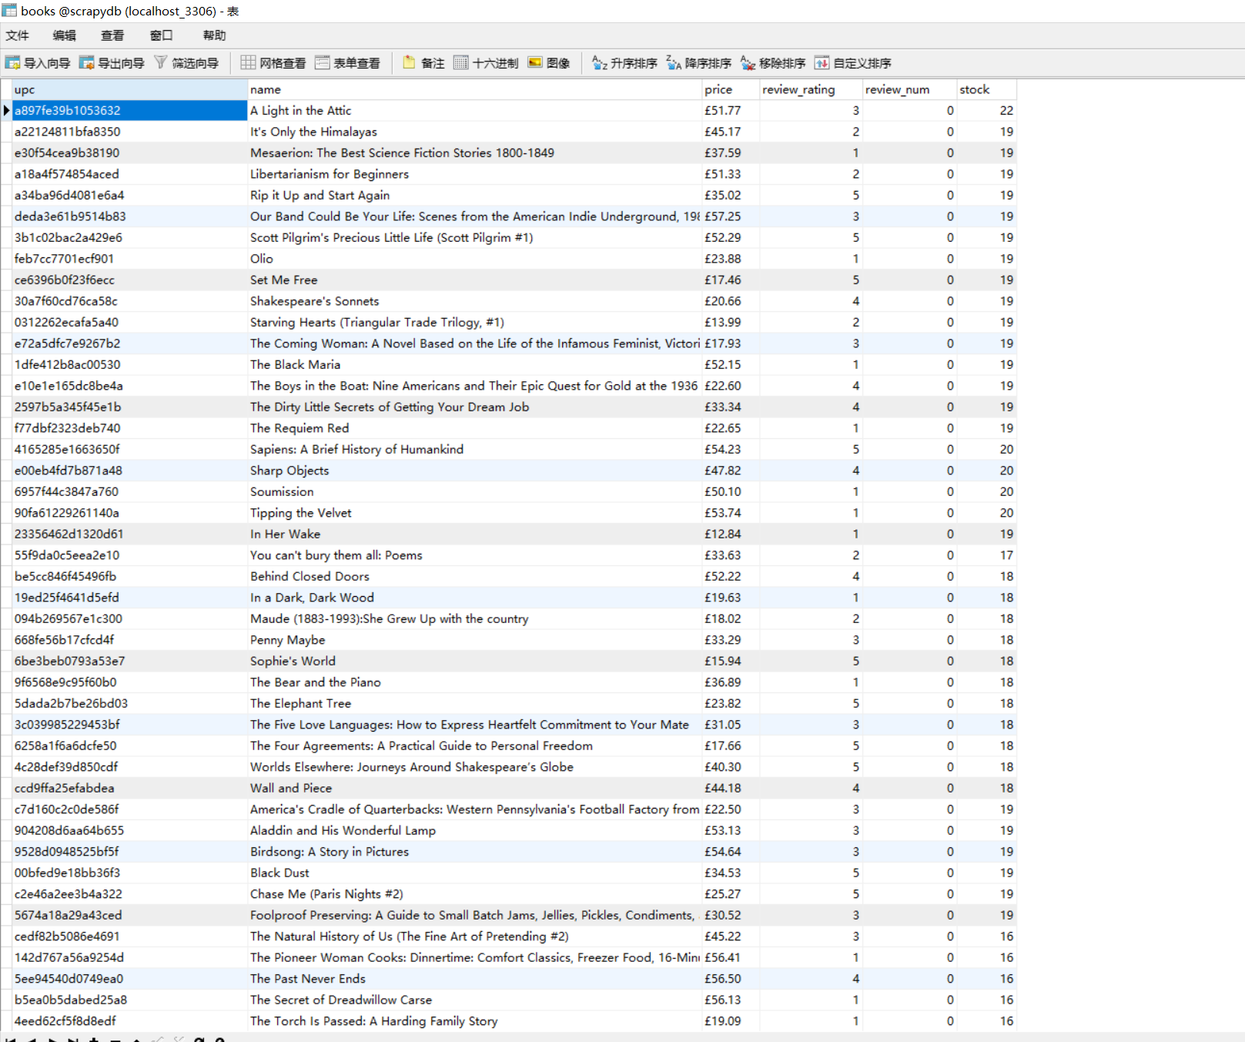This screenshot has width=1245, height=1042.
Task: Click the name column header
Action: [474, 89]
